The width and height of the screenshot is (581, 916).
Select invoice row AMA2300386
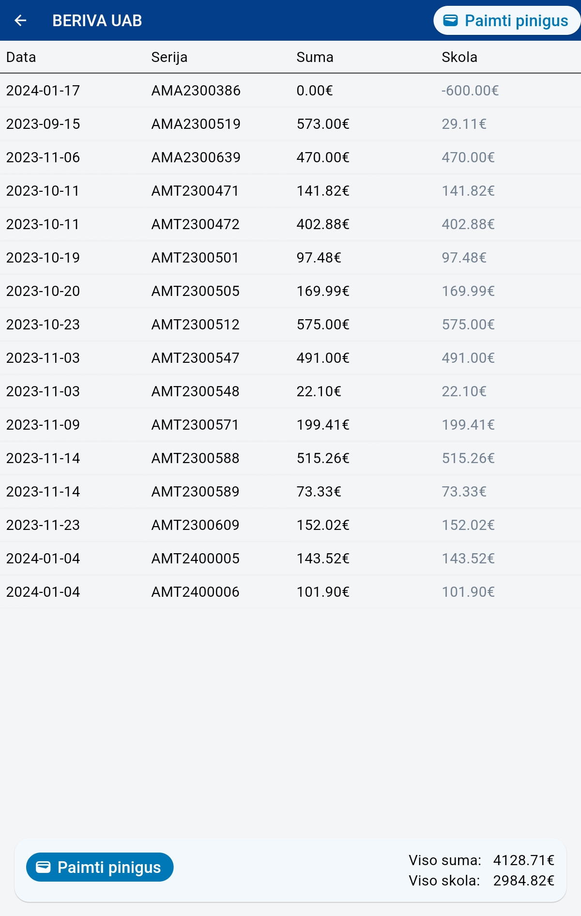tap(290, 91)
